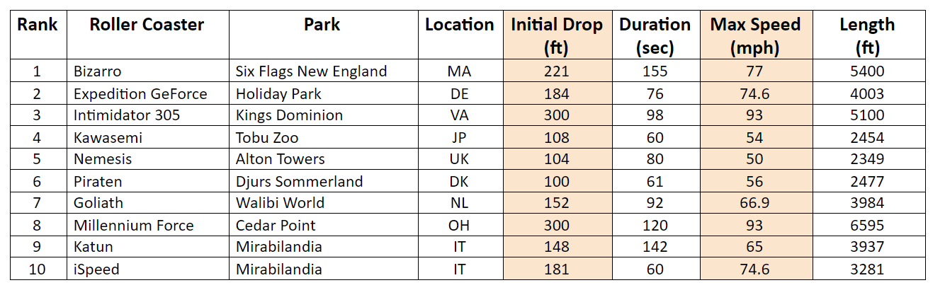Screen dimensions: 945x290
Task: Click the Tobu Zoo park cell
Action: tap(267, 137)
